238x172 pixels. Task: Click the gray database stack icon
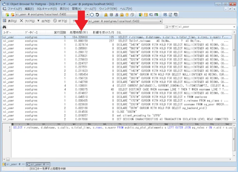pyautogui.click(x=111, y=15)
